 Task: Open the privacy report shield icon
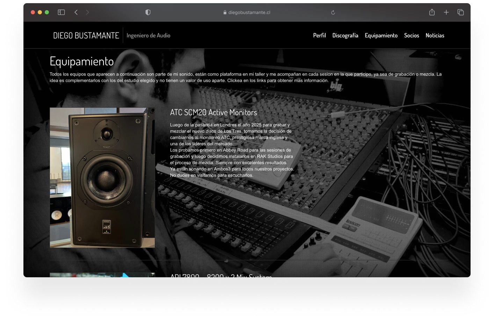[x=148, y=12]
